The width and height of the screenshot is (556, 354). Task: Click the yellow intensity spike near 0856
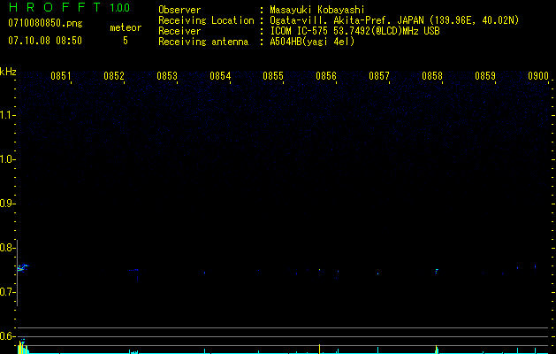(319, 349)
